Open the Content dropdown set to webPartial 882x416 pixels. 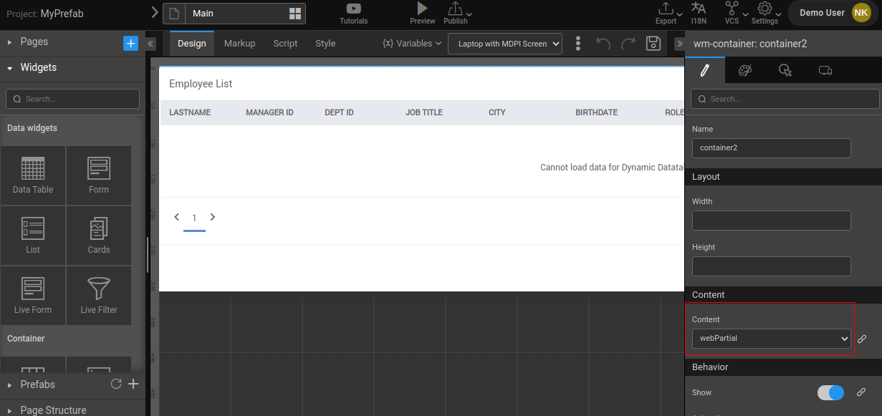(770, 338)
